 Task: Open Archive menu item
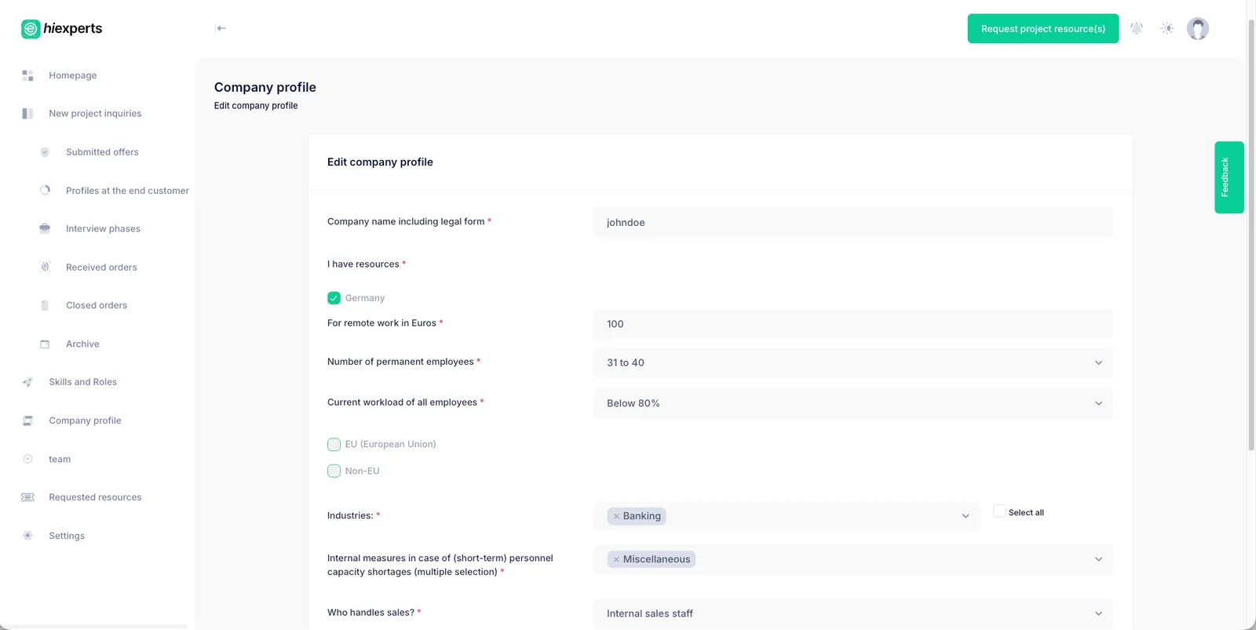tap(82, 344)
